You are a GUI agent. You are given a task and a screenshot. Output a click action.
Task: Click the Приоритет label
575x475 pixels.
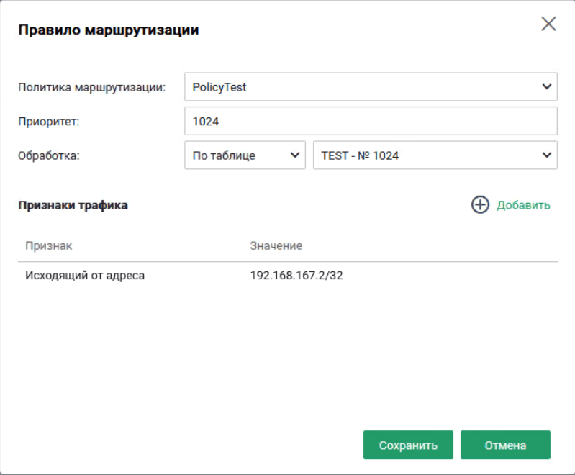click(x=48, y=122)
